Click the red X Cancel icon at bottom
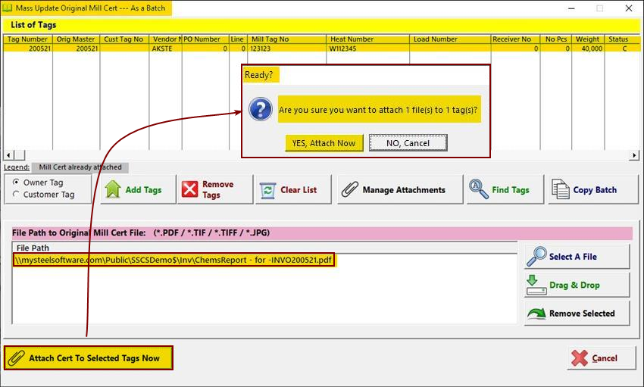This screenshot has width=644, height=387. pos(579,358)
